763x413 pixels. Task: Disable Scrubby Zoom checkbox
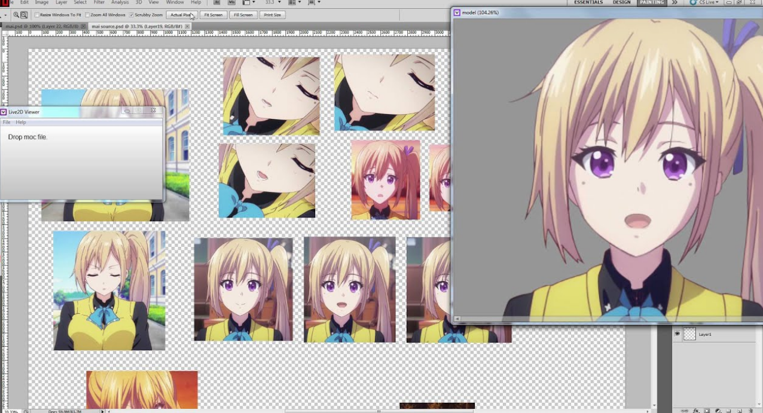pos(132,15)
